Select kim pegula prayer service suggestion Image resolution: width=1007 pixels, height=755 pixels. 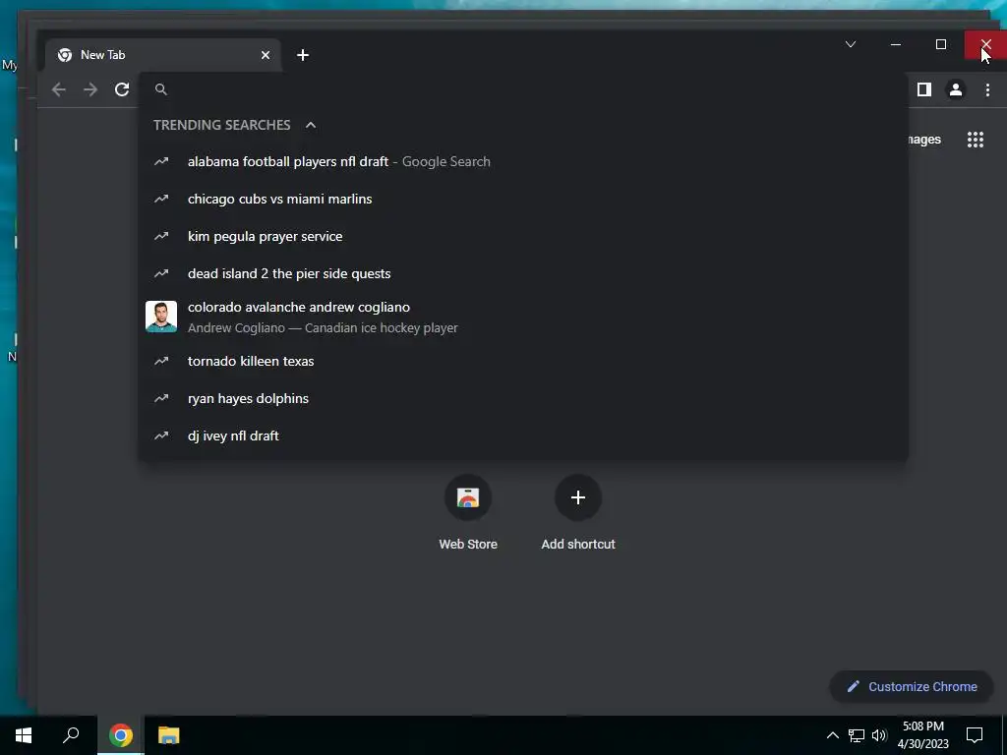[523, 236]
